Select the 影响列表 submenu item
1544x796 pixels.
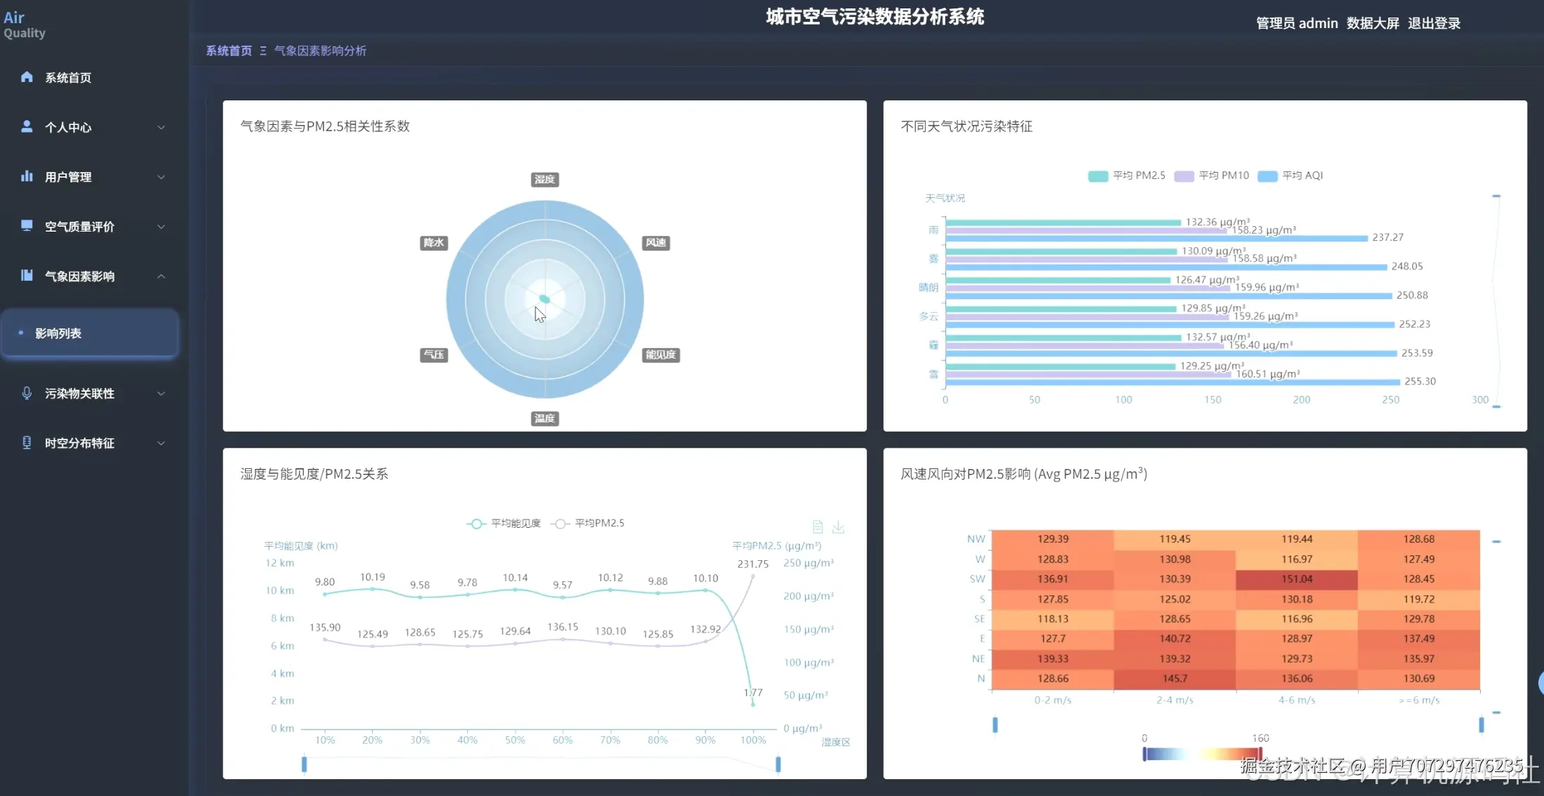pyautogui.click(x=90, y=333)
